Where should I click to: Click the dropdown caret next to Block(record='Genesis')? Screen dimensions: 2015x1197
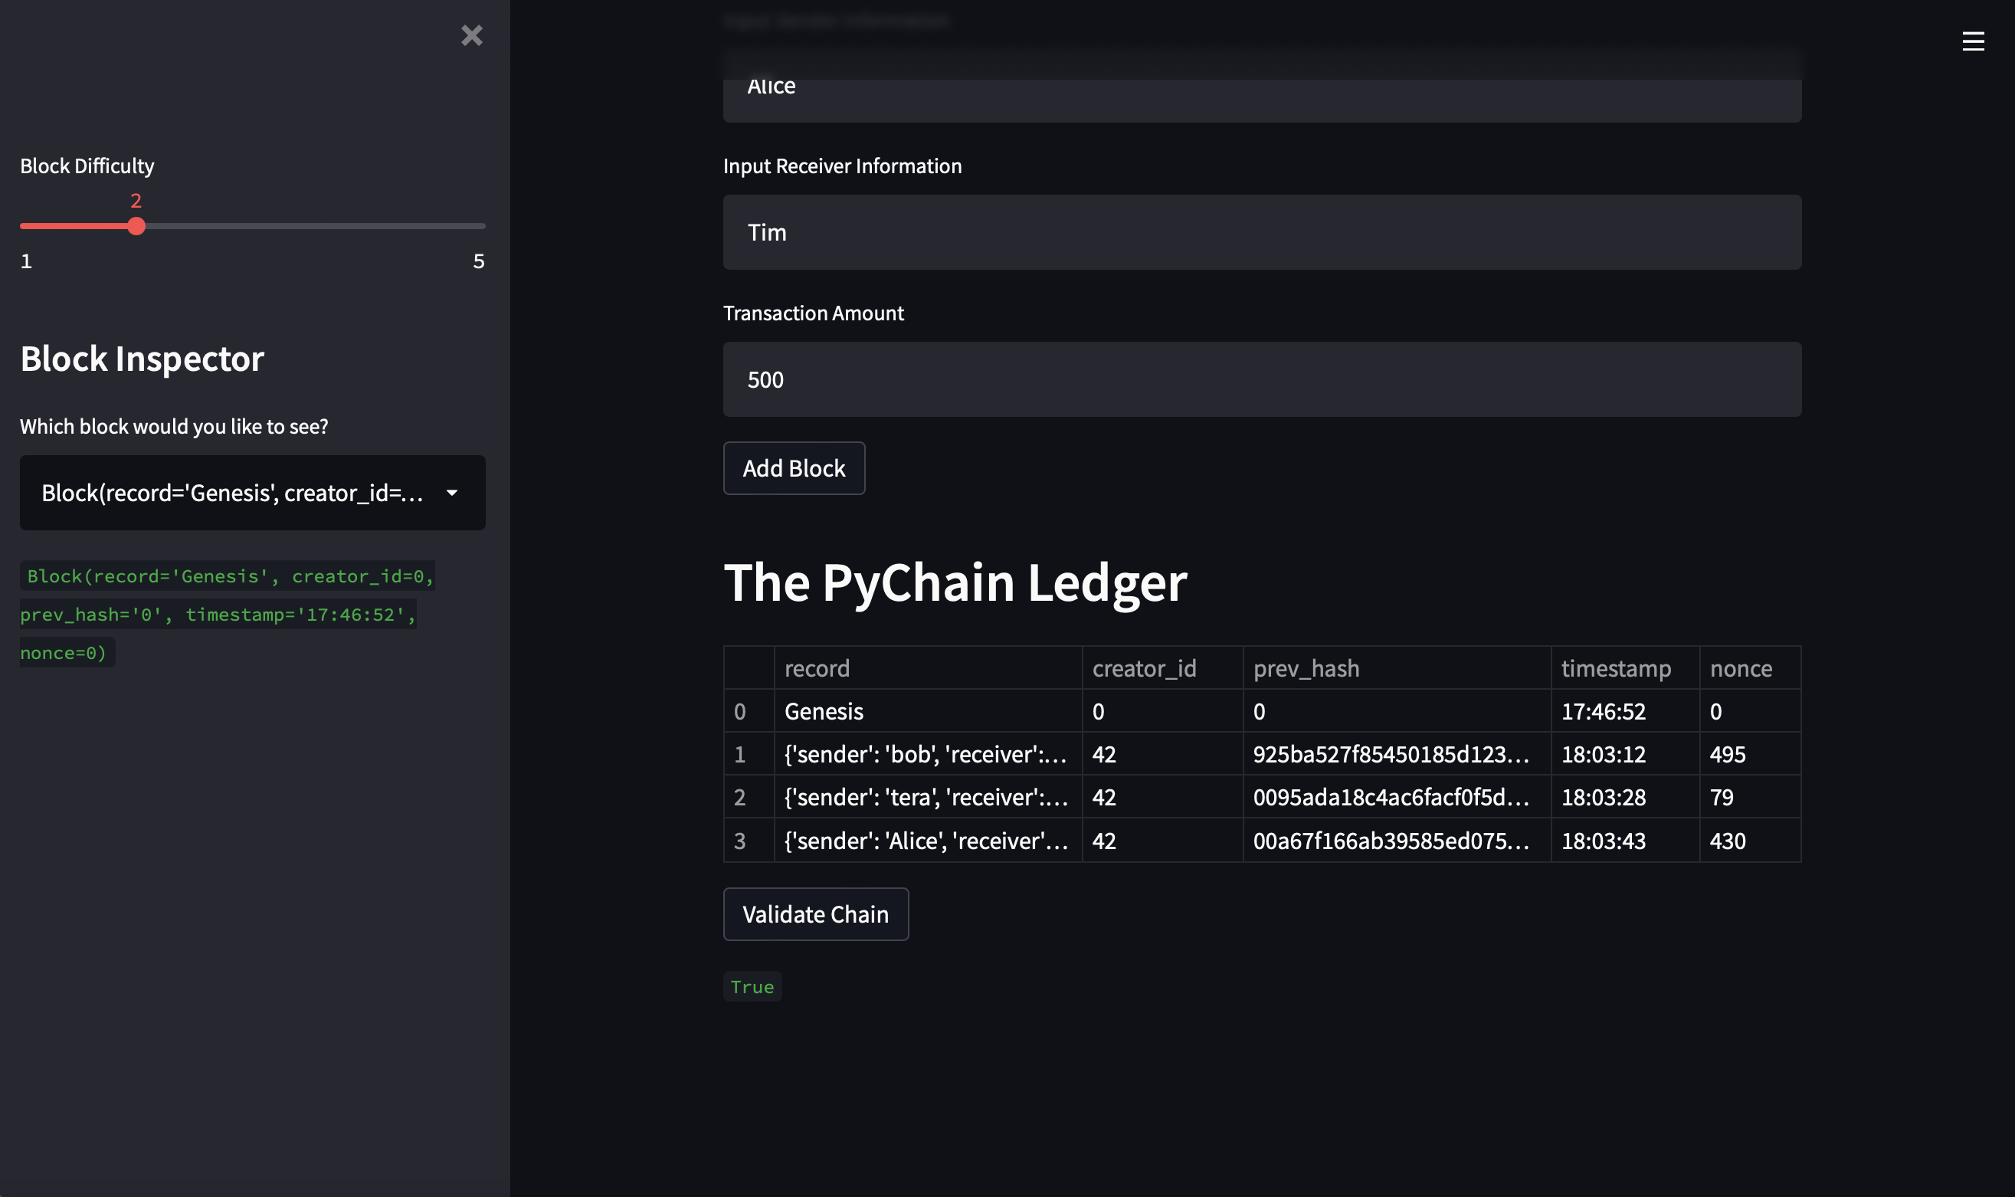[x=452, y=493]
